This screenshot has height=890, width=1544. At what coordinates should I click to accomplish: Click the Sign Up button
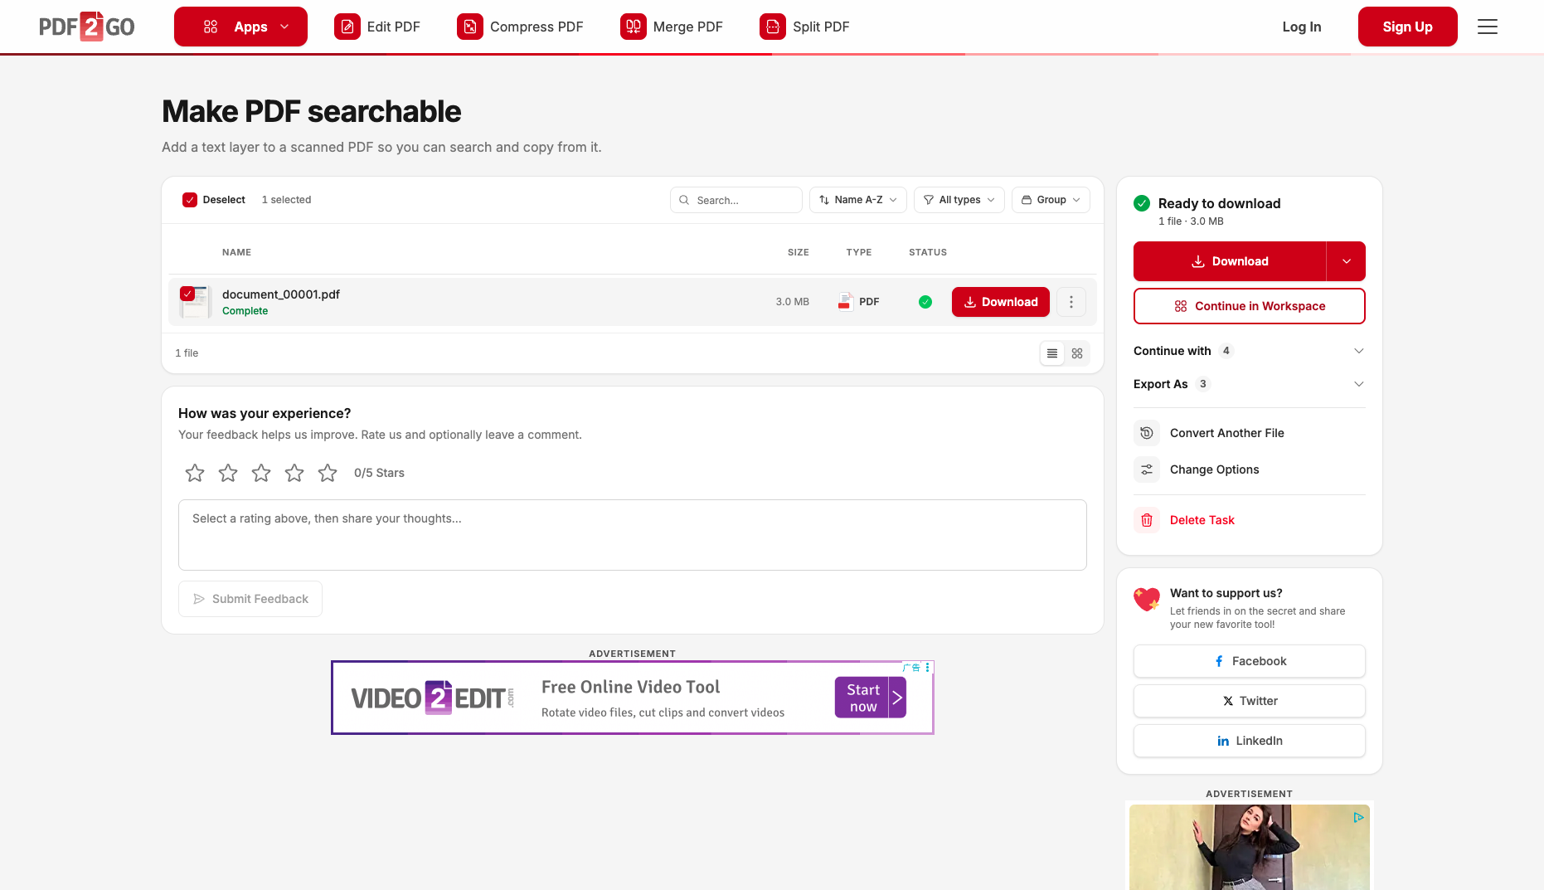(1407, 27)
